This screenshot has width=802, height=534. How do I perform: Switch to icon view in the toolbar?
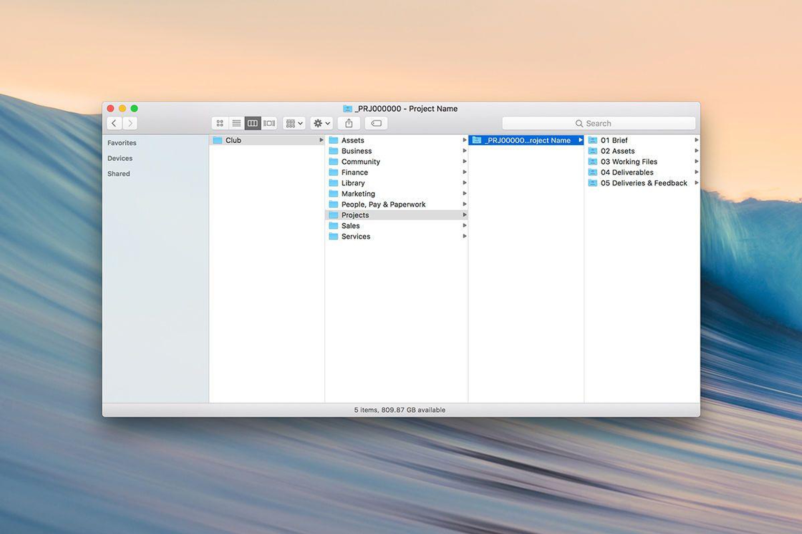(220, 123)
